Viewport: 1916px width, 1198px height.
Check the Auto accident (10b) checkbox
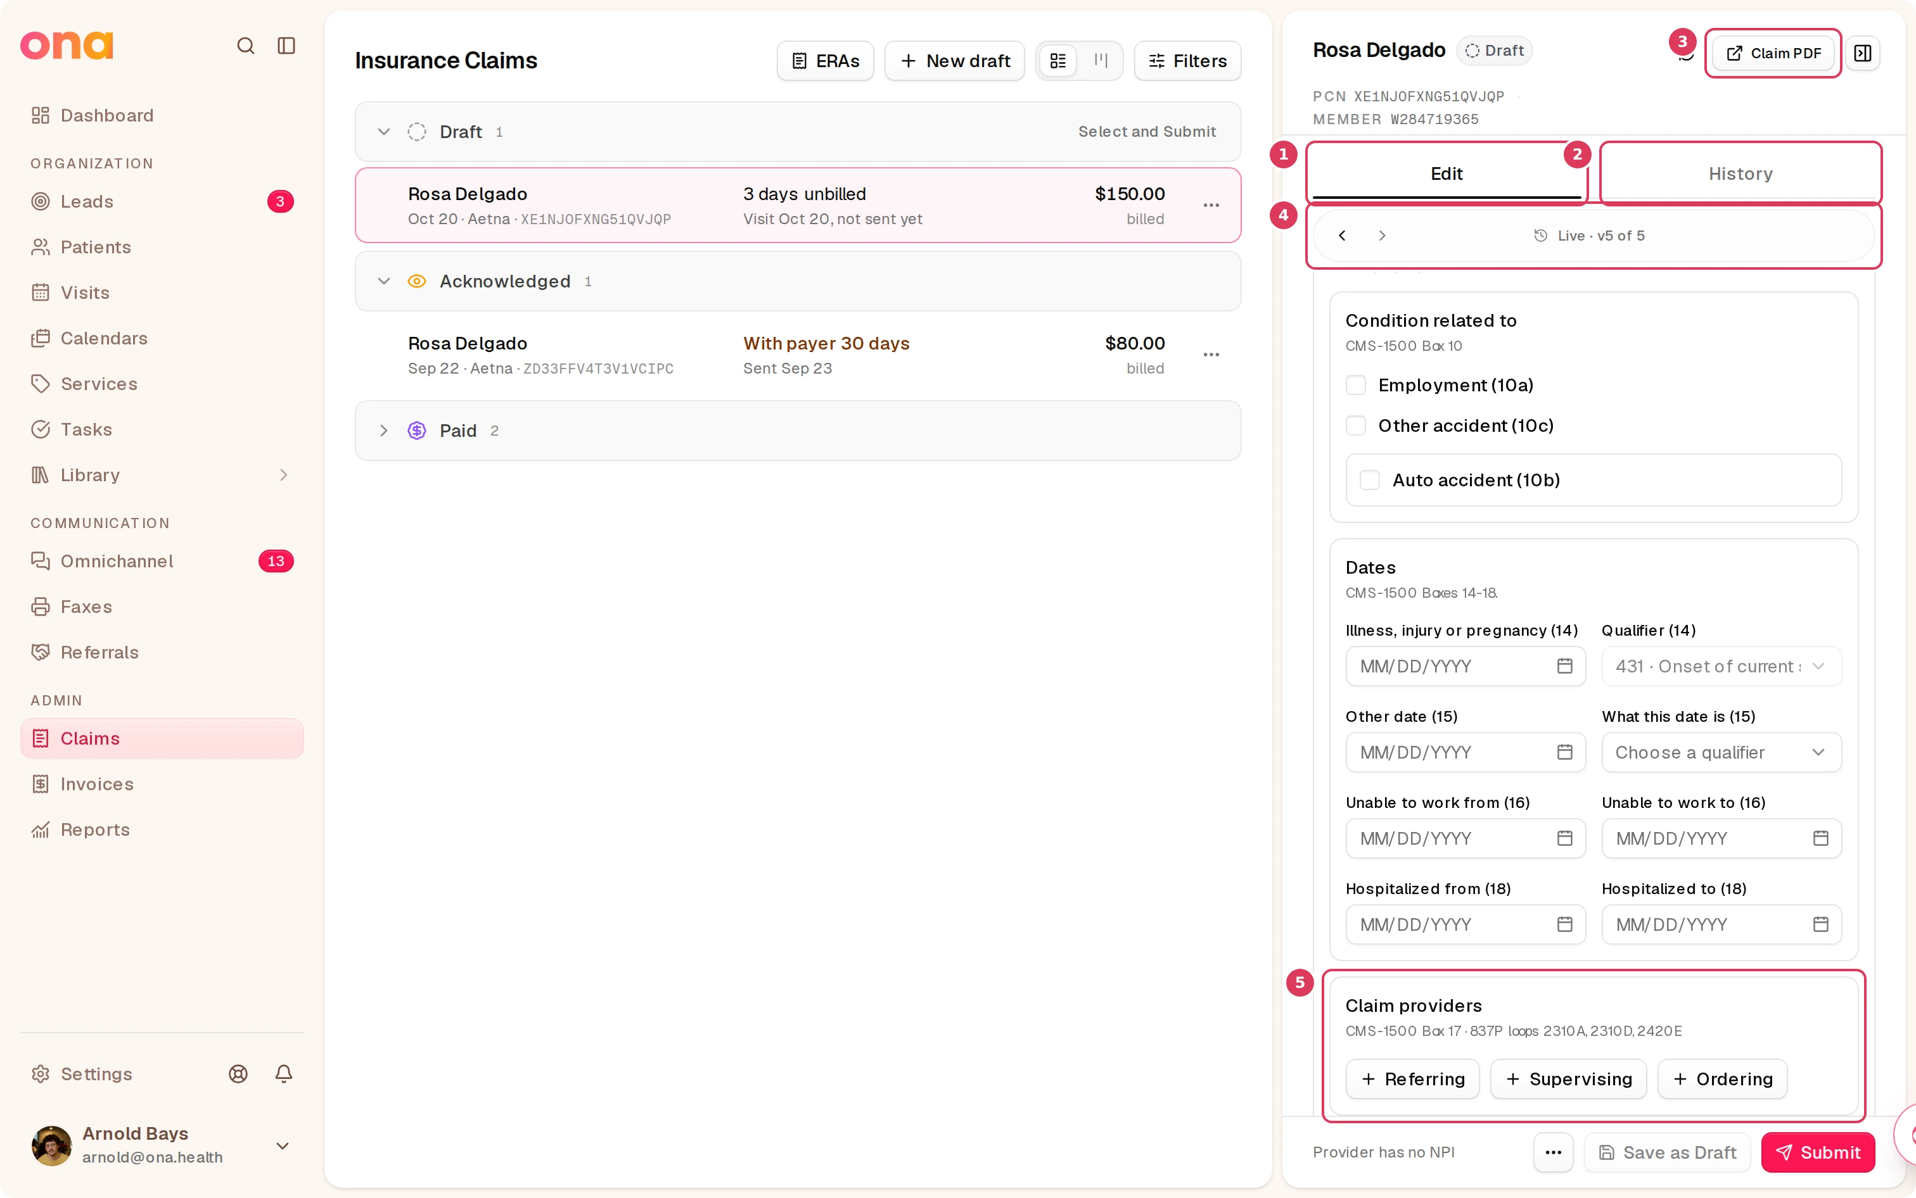(x=1370, y=480)
